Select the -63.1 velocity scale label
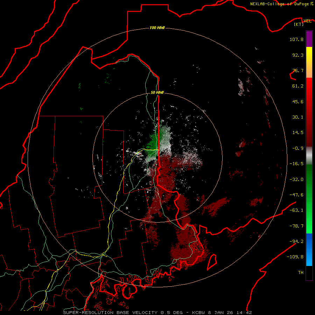The image size is (315, 315). pos(296,210)
